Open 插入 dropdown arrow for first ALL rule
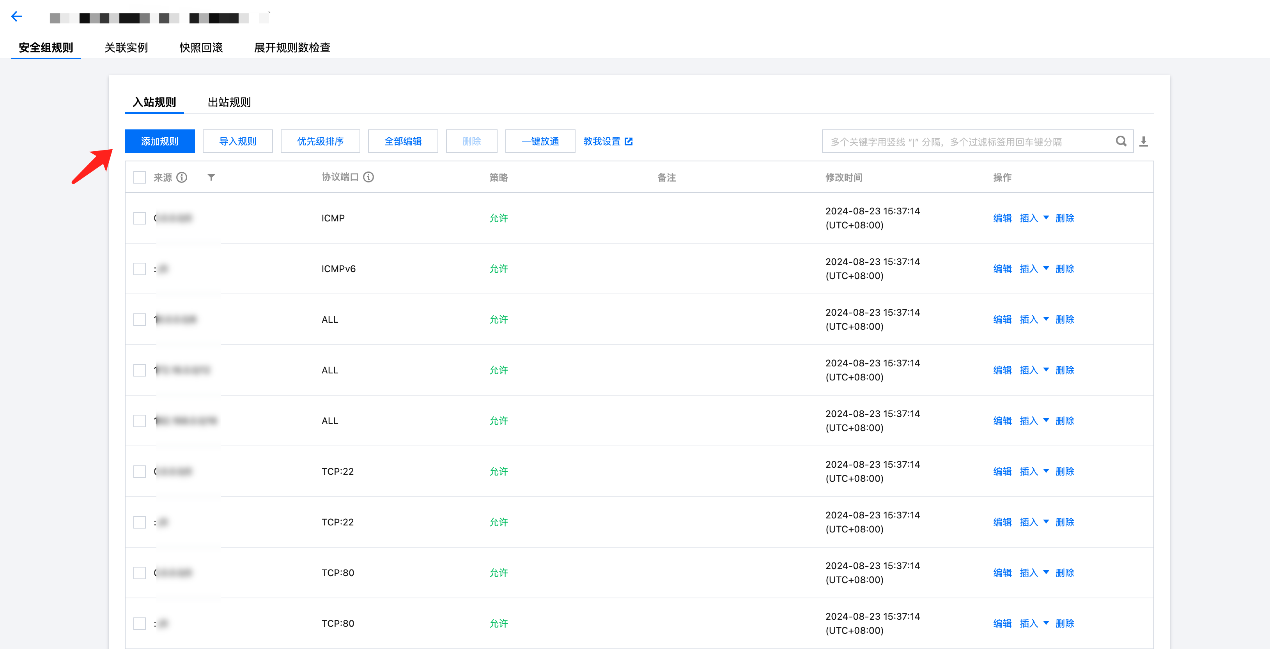Screen dimensions: 1270x649 1046,319
